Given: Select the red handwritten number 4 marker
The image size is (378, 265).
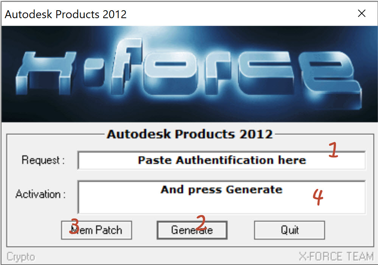Looking at the screenshot, I should tap(318, 196).
